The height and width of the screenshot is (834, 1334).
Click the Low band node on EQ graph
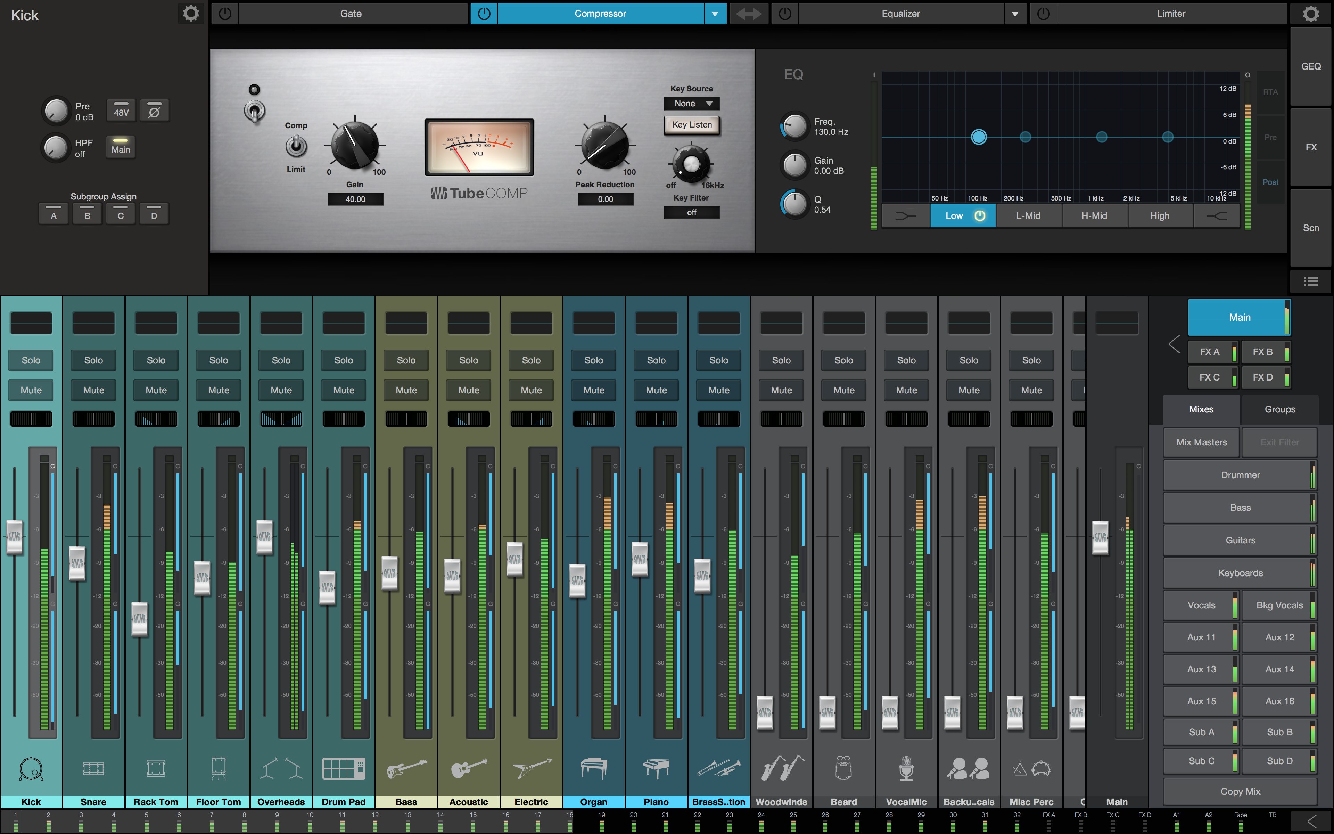pyautogui.click(x=979, y=137)
